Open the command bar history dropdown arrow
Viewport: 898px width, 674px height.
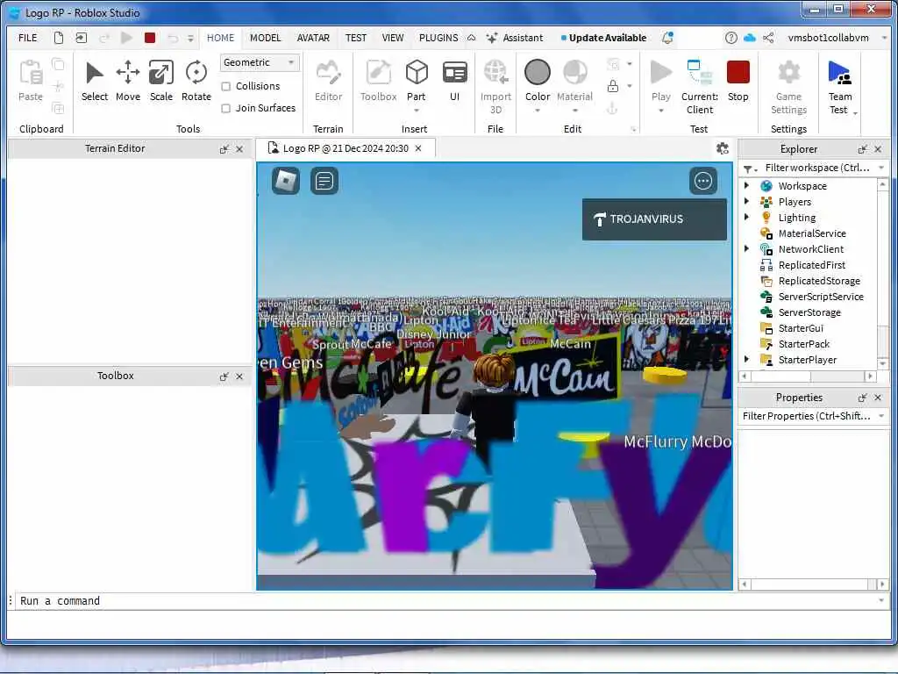[x=882, y=600]
